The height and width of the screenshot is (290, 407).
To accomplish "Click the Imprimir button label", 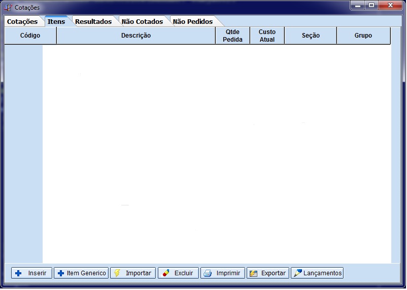I will click(228, 273).
